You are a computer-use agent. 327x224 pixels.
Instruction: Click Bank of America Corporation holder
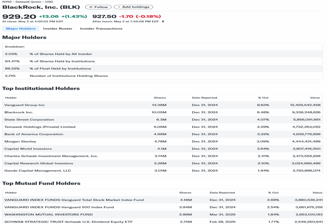click(x=34, y=134)
